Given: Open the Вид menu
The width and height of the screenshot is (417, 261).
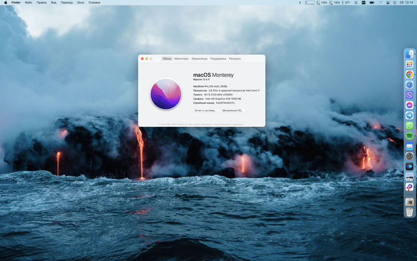Looking at the screenshot, I should [54, 3].
